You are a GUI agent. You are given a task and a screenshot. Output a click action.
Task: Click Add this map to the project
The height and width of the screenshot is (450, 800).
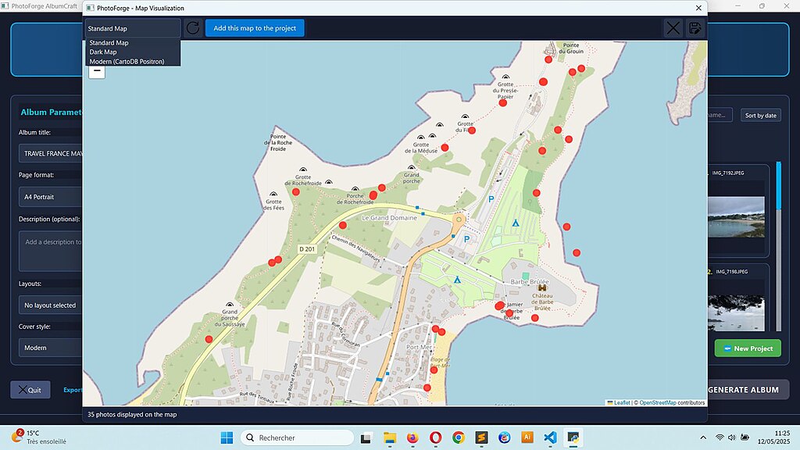pos(255,28)
